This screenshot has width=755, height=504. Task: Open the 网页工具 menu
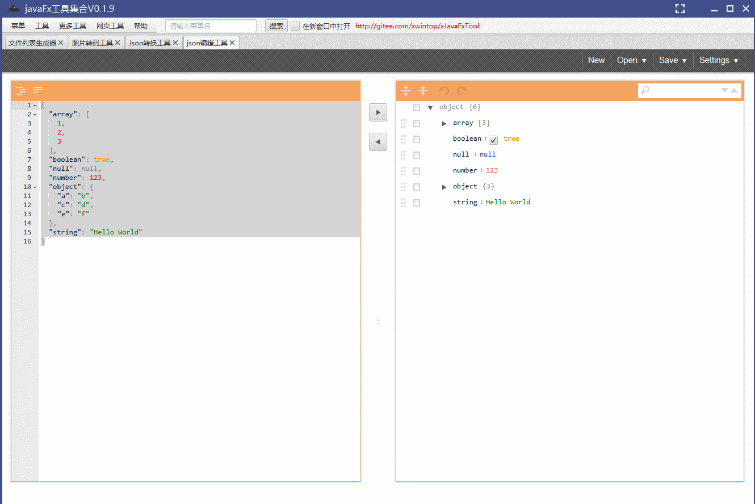point(110,26)
